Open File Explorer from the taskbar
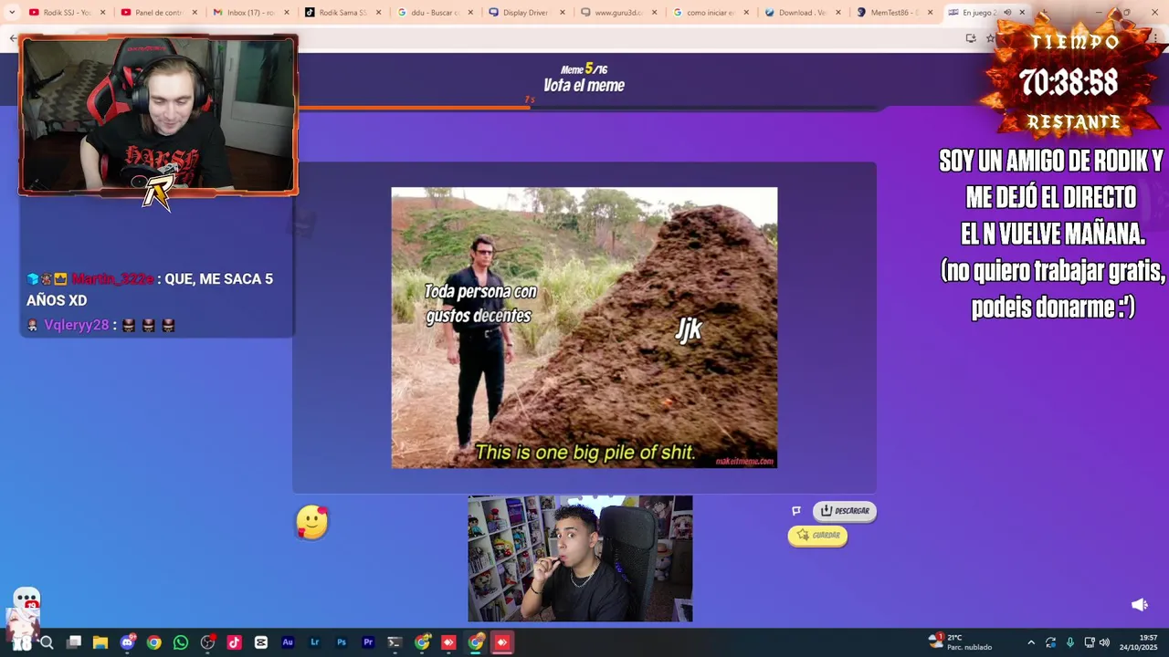1169x657 pixels. (100, 642)
